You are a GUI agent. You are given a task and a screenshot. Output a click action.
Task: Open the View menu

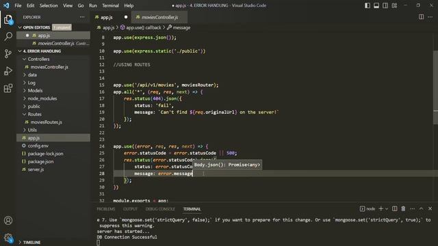[68, 5]
